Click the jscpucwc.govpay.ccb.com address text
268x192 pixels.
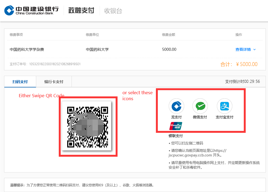190,155
